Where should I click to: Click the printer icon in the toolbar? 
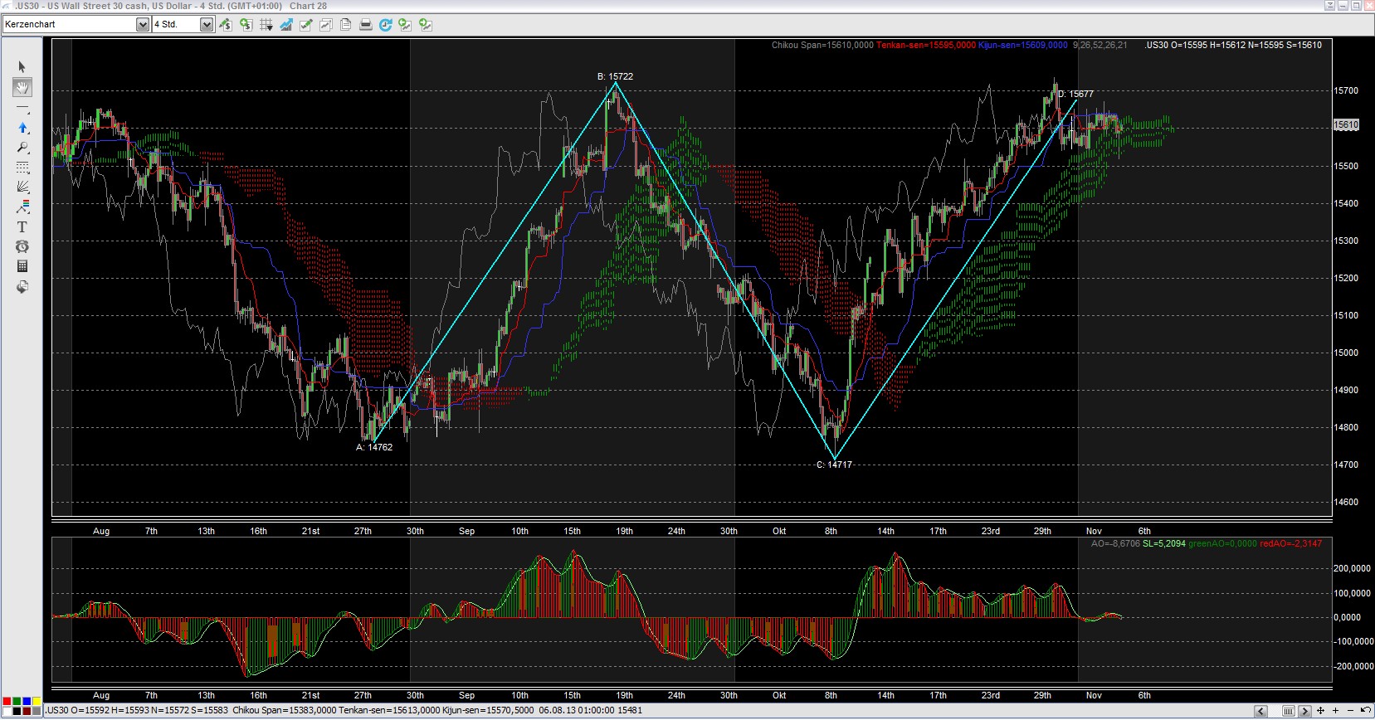(365, 25)
